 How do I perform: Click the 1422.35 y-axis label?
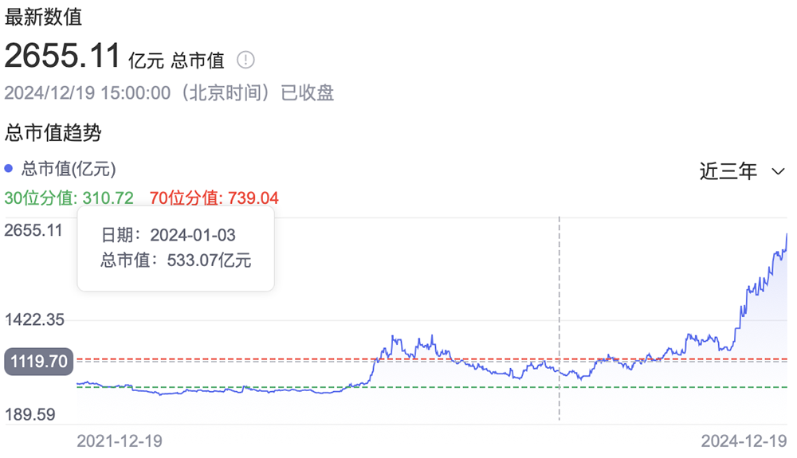[x=33, y=320]
